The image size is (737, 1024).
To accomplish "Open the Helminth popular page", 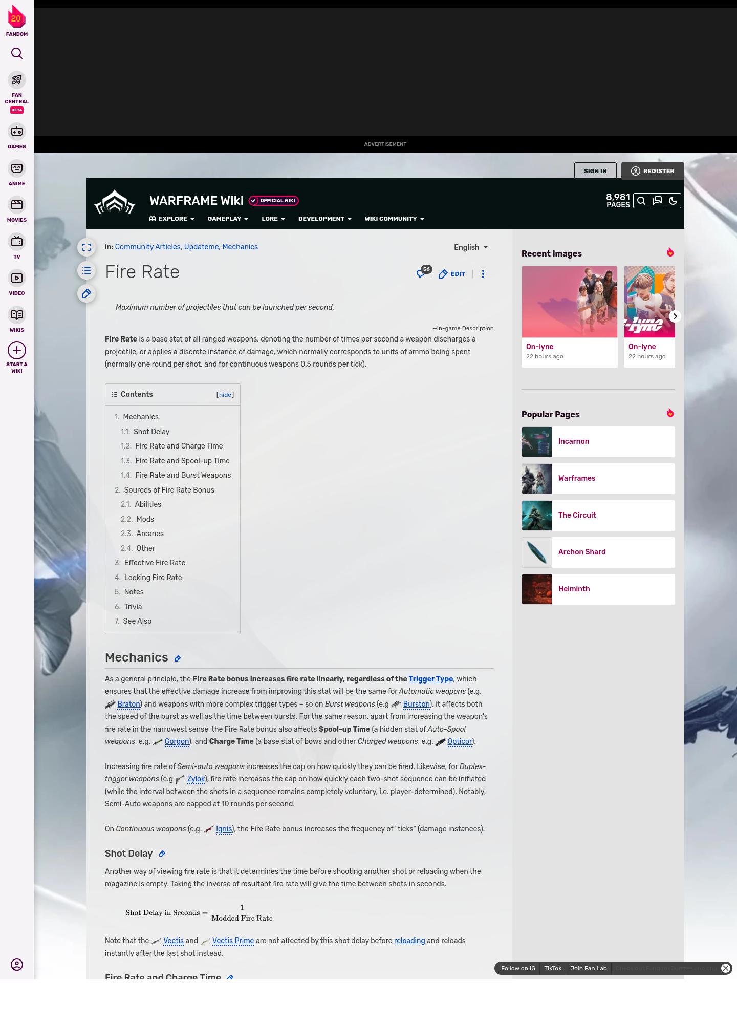I will (x=598, y=589).
